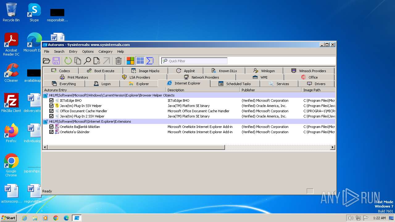The width and height of the screenshot is (395, 222).
Task: Switch to the WMI tab
Action: point(260,77)
